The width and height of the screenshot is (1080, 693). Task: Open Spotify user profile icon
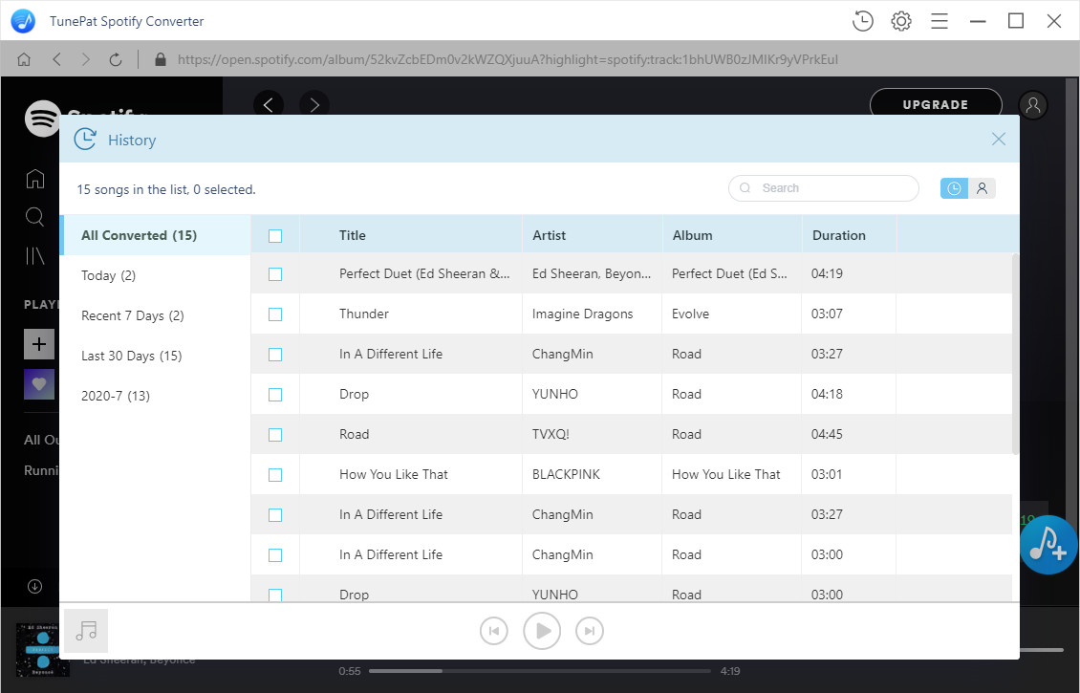click(x=1033, y=105)
